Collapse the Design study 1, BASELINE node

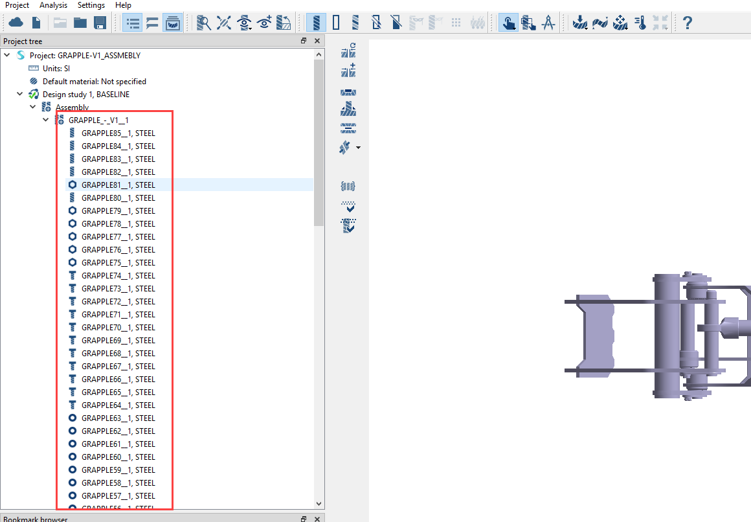(20, 94)
